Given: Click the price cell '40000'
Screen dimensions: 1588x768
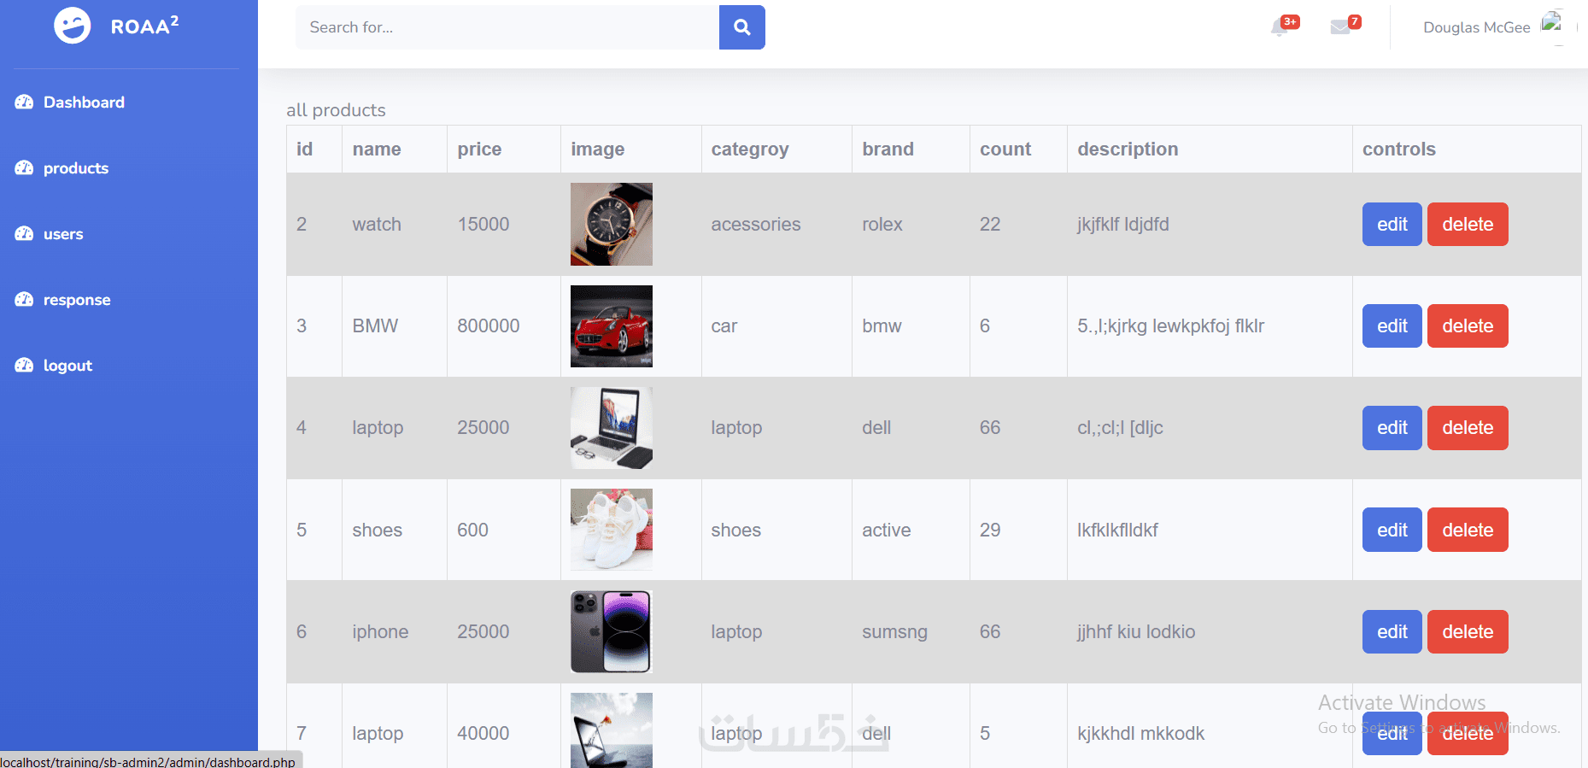Looking at the screenshot, I should [483, 733].
